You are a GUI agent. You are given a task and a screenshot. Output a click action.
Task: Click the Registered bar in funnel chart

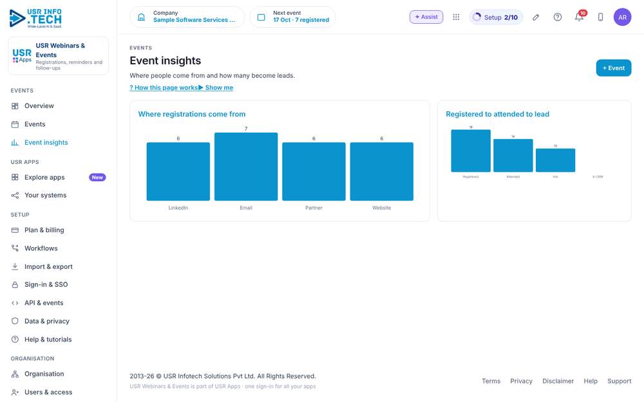click(471, 151)
